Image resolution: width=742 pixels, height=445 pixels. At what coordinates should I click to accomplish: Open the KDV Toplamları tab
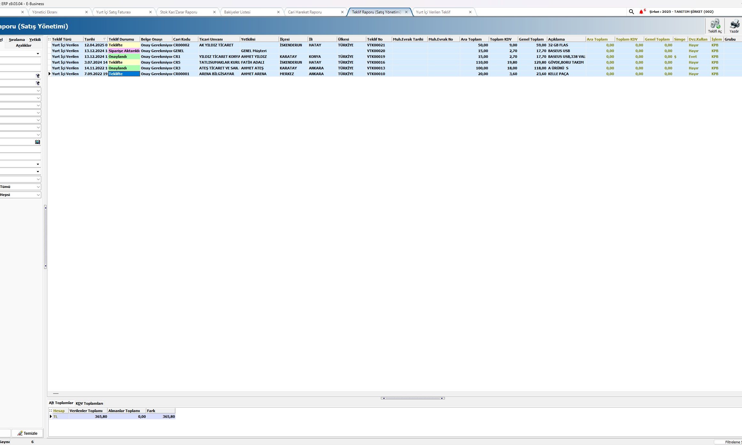(89, 403)
